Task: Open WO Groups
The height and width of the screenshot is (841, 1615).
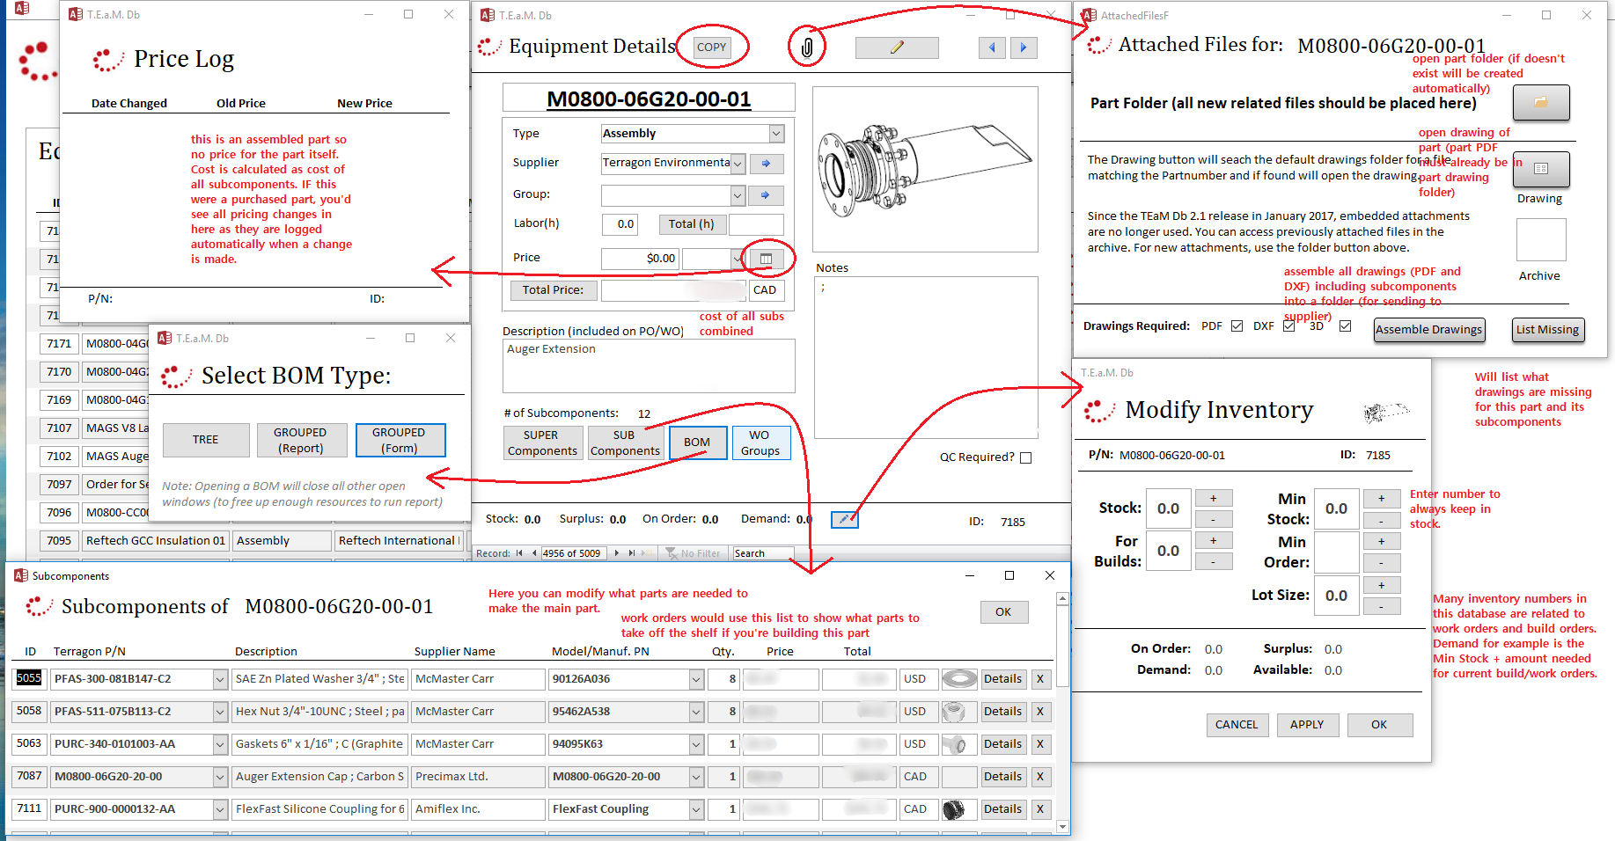Action: click(x=760, y=443)
